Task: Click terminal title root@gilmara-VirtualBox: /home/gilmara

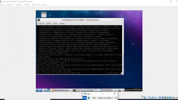Action: [x=80, y=20]
